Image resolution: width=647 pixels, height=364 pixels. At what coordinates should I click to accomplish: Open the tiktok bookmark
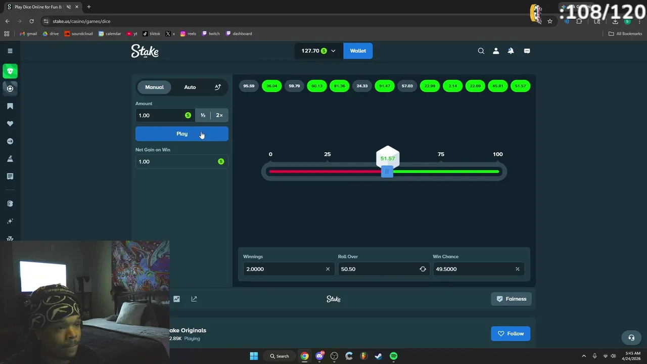pyautogui.click(x=151, y=33)
